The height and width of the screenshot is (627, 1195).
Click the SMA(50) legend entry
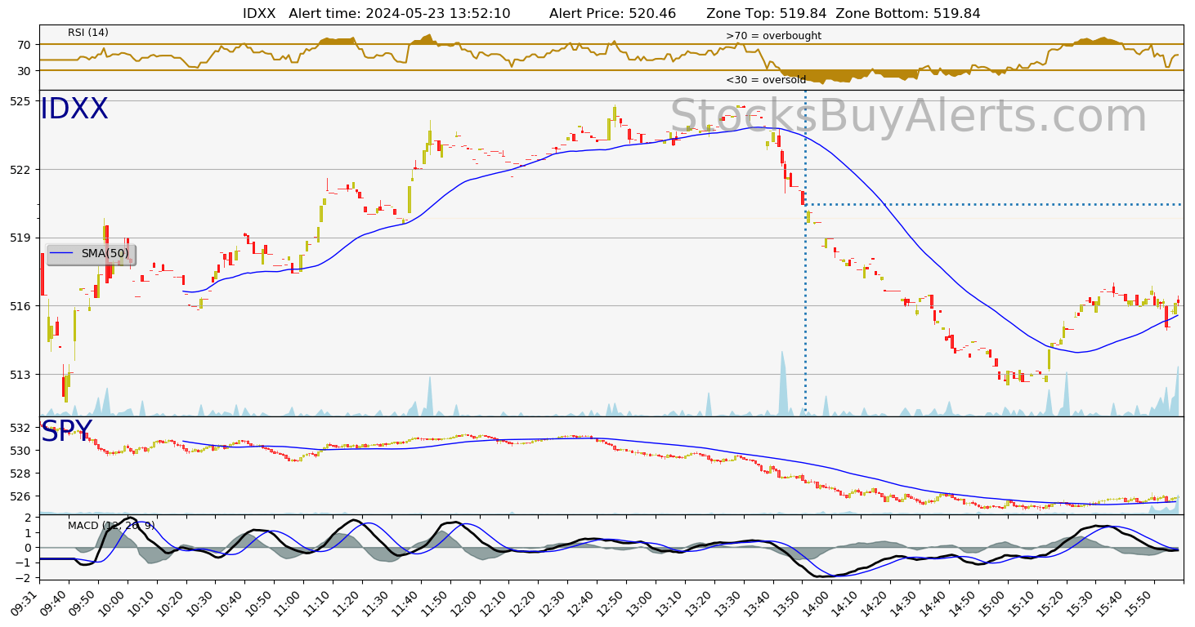tap(91, 254)
